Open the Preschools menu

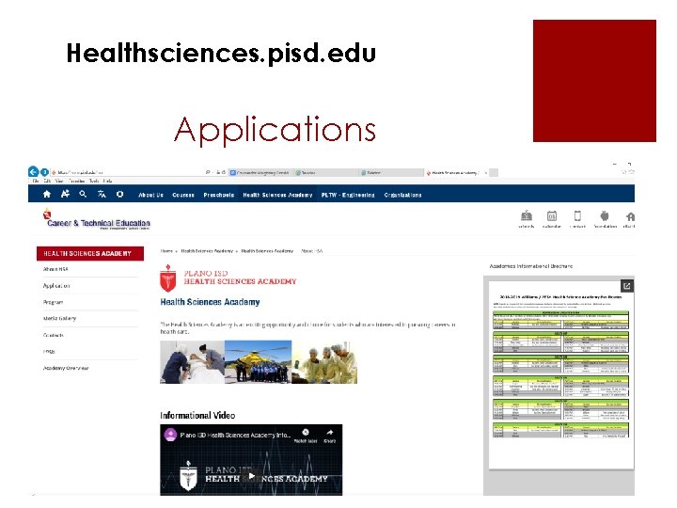coord(218,196)
